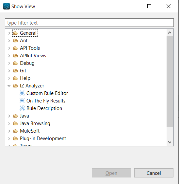Screen dimensions: 179x184
Task: Click the Open button
Action: point(111,173)
